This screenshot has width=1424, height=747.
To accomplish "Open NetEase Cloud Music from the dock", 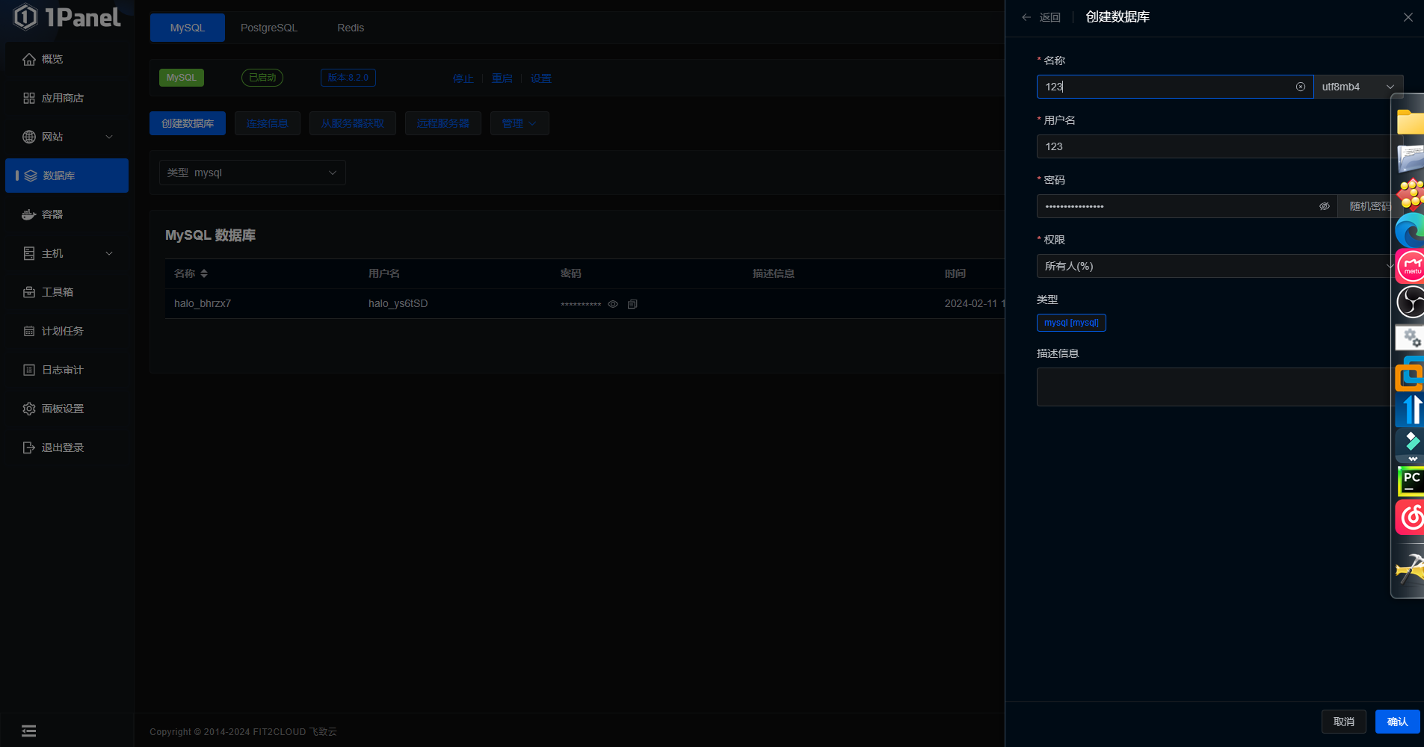I will point(1411,517).
